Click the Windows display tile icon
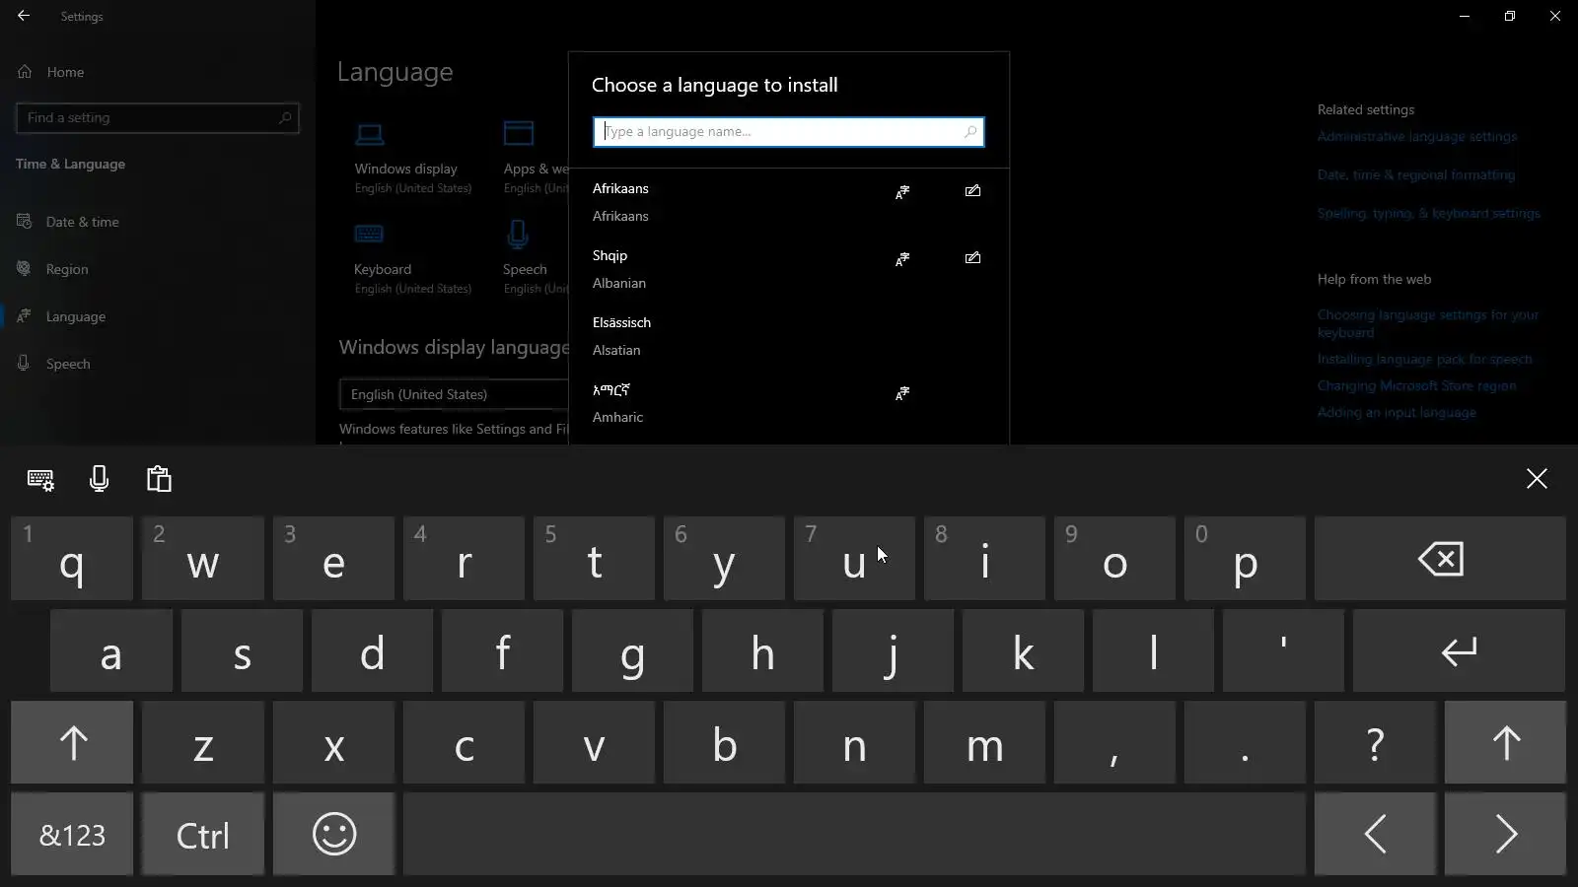 tap(370, 134)
